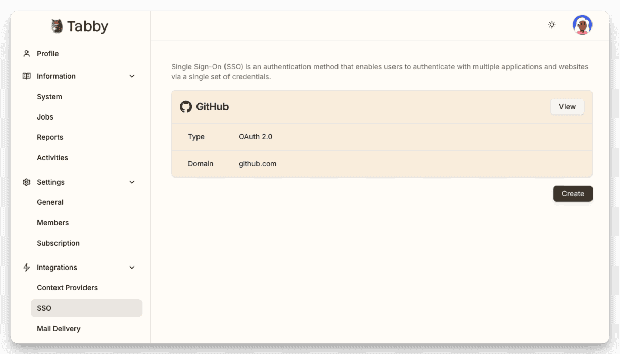Collapse the Integrations section chevron

pos(132,268)
